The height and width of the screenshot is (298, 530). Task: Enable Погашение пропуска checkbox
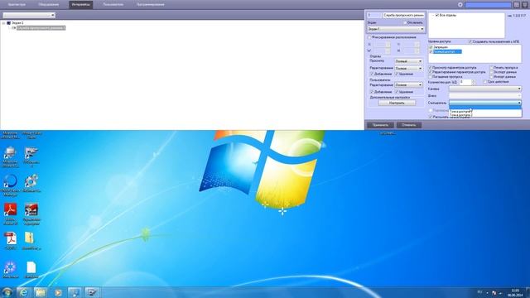click(431, 77)
